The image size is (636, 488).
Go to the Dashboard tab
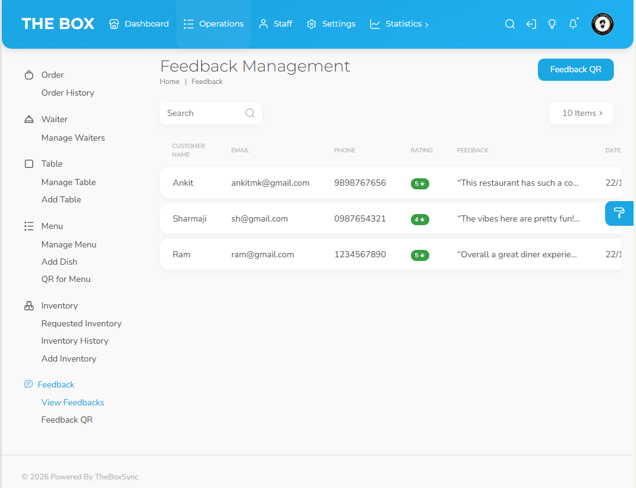[x=139, y=24]
